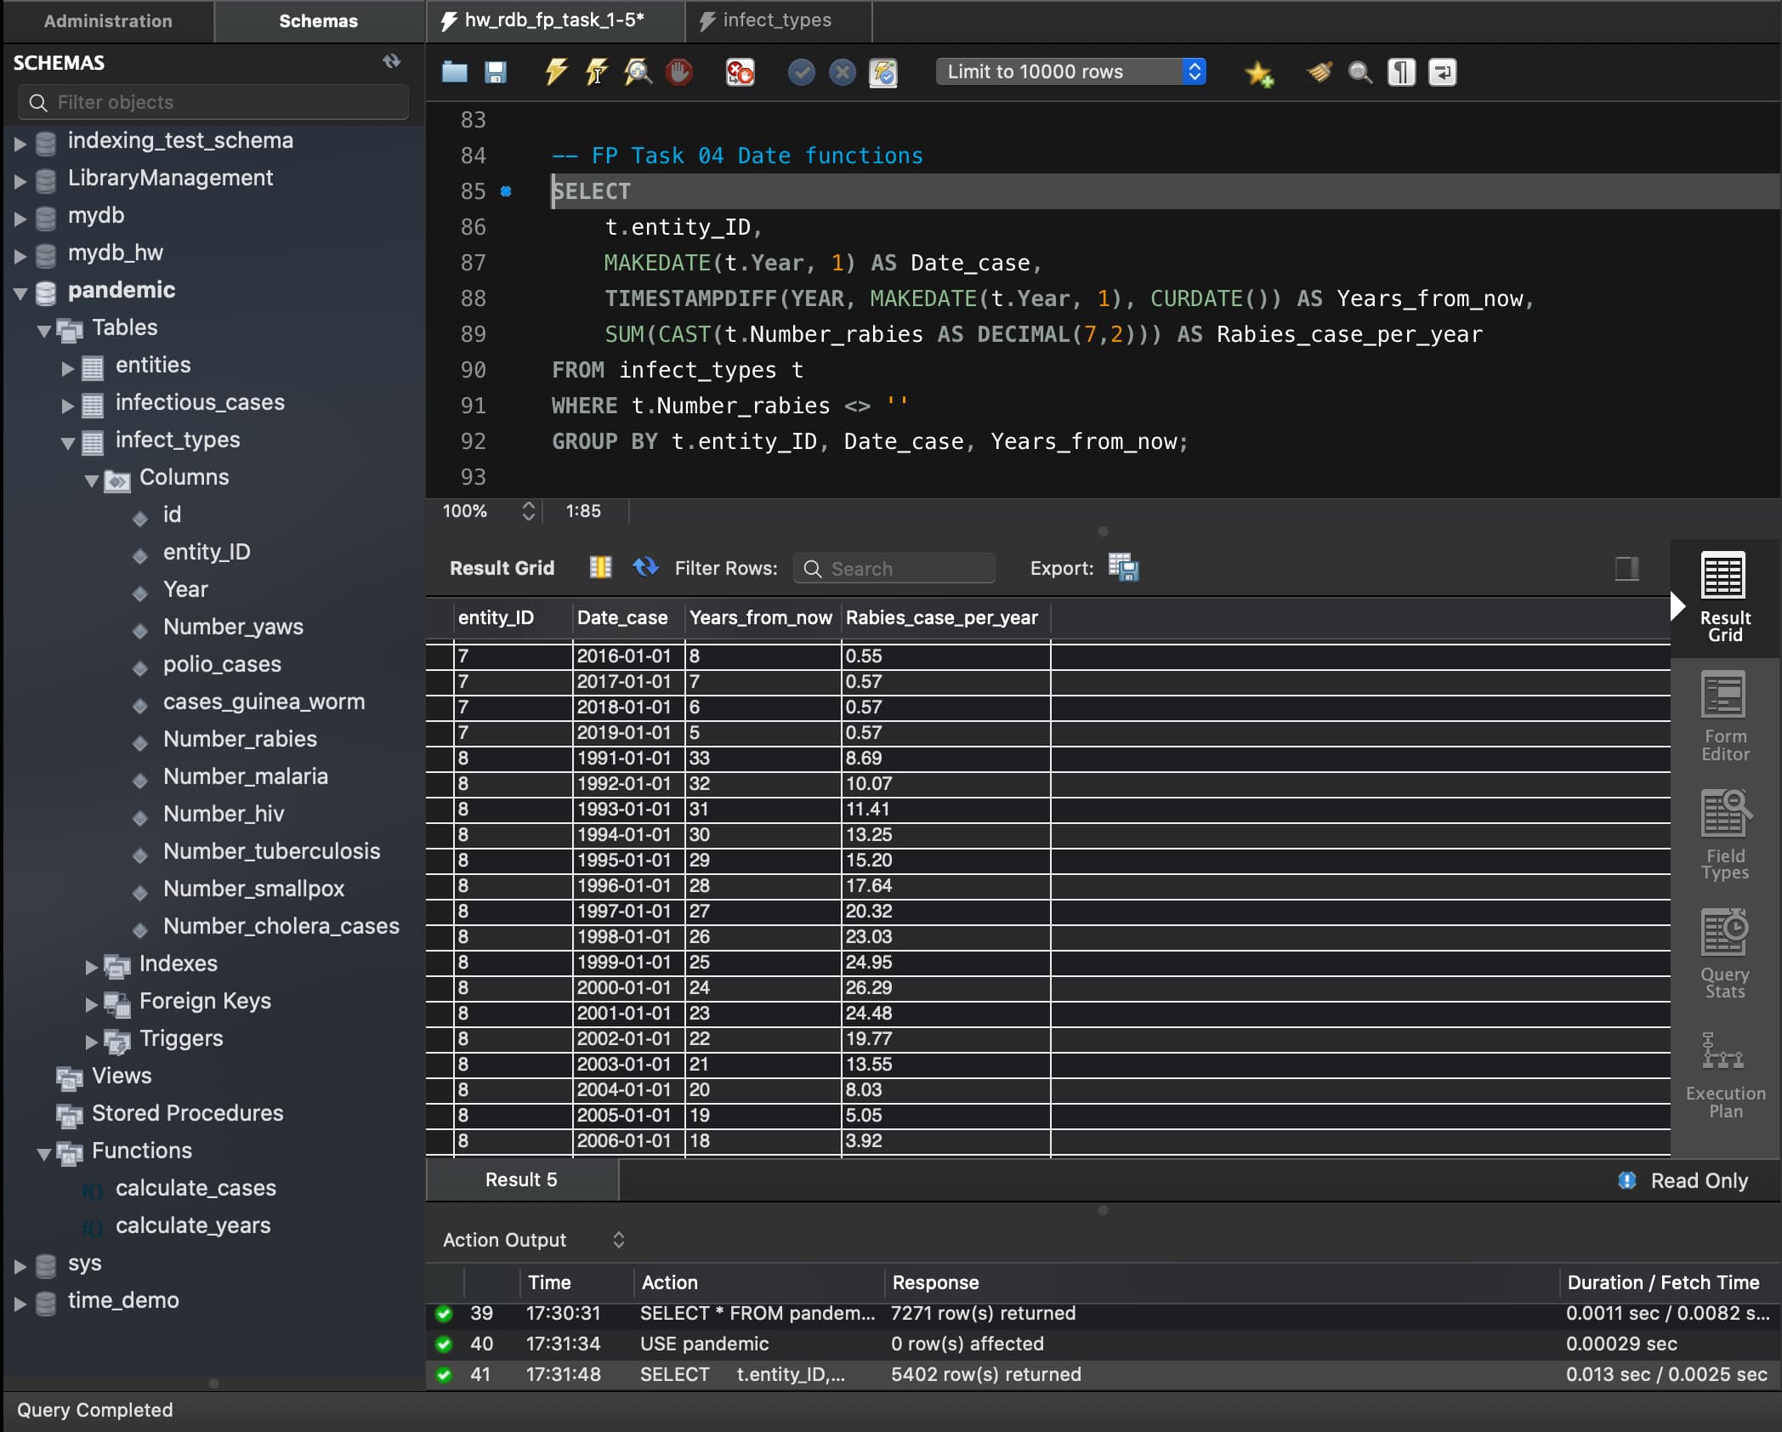Viewport: 1782px width, 1432px height.
Task: Open the Limit to 10000 rows dropdown
Action: tap(1070, 71)
